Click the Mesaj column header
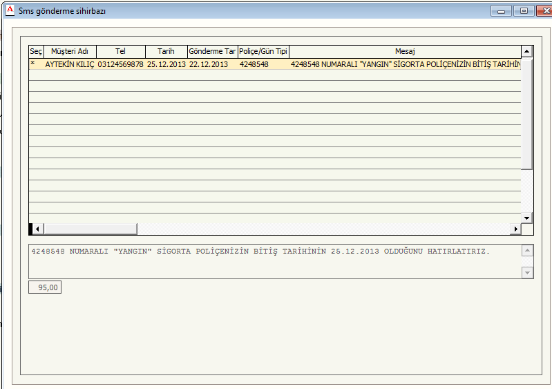 pos(404,52)
